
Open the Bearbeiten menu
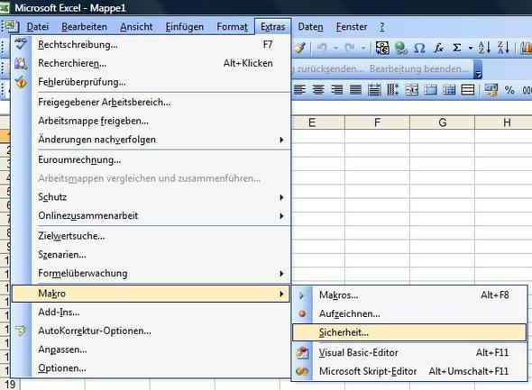tap(84, 26)
